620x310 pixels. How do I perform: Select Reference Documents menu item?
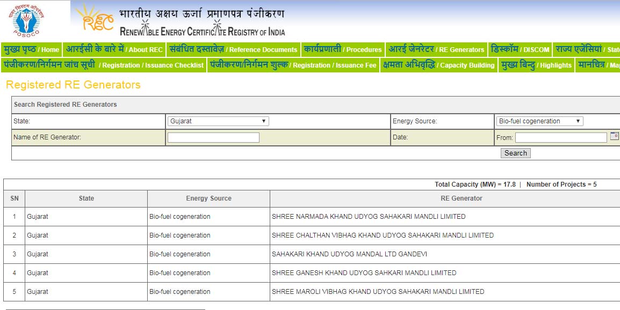(233, 49)
